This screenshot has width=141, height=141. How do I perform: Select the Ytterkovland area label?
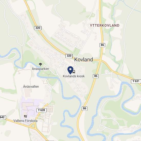point(105,25)
